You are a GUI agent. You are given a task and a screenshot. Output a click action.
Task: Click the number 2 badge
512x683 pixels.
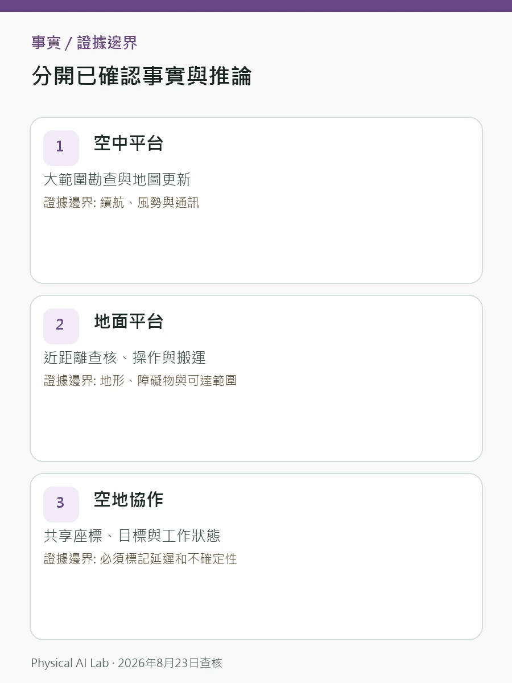coord(61,326)
